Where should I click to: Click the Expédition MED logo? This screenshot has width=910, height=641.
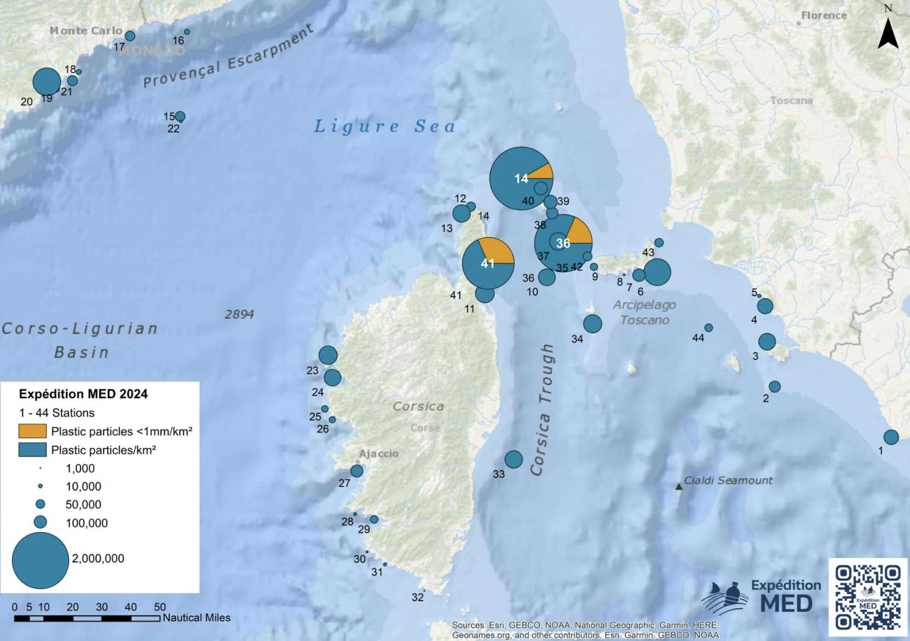point(761,597)
